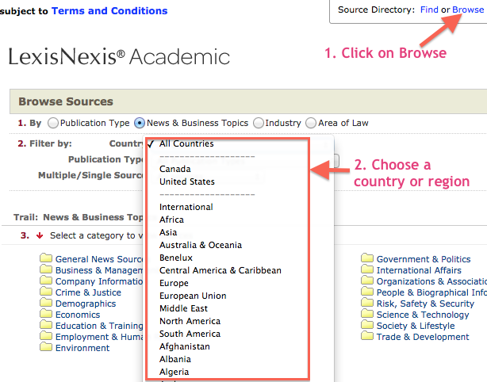Open the International Affairs category link
Viewport: 487px width, 382px height.
coord(419,270)
